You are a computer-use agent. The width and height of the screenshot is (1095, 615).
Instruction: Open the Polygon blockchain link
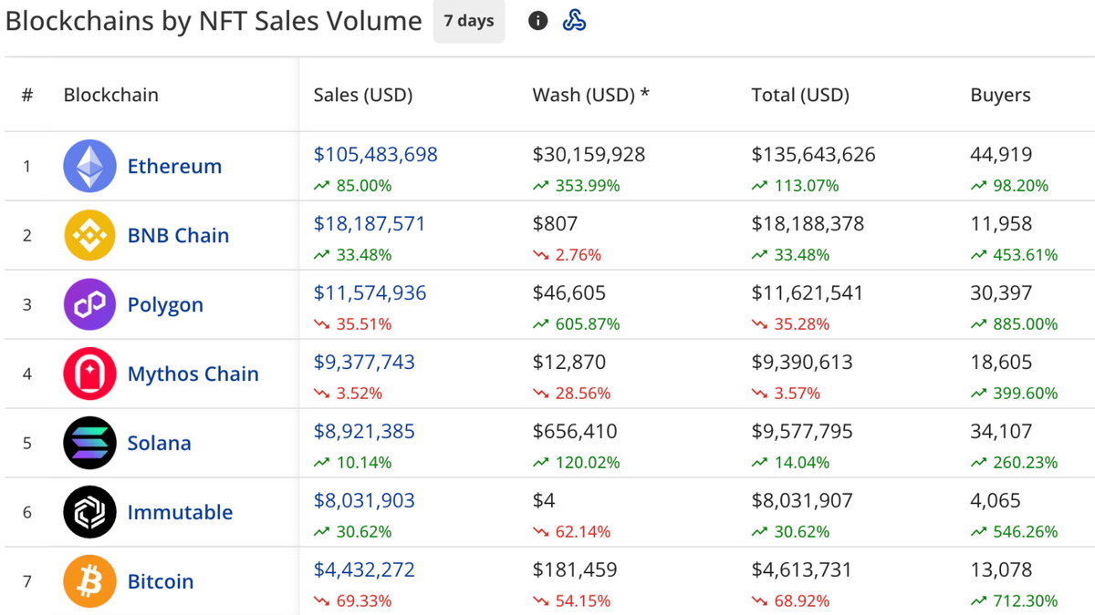coord(165,305)
